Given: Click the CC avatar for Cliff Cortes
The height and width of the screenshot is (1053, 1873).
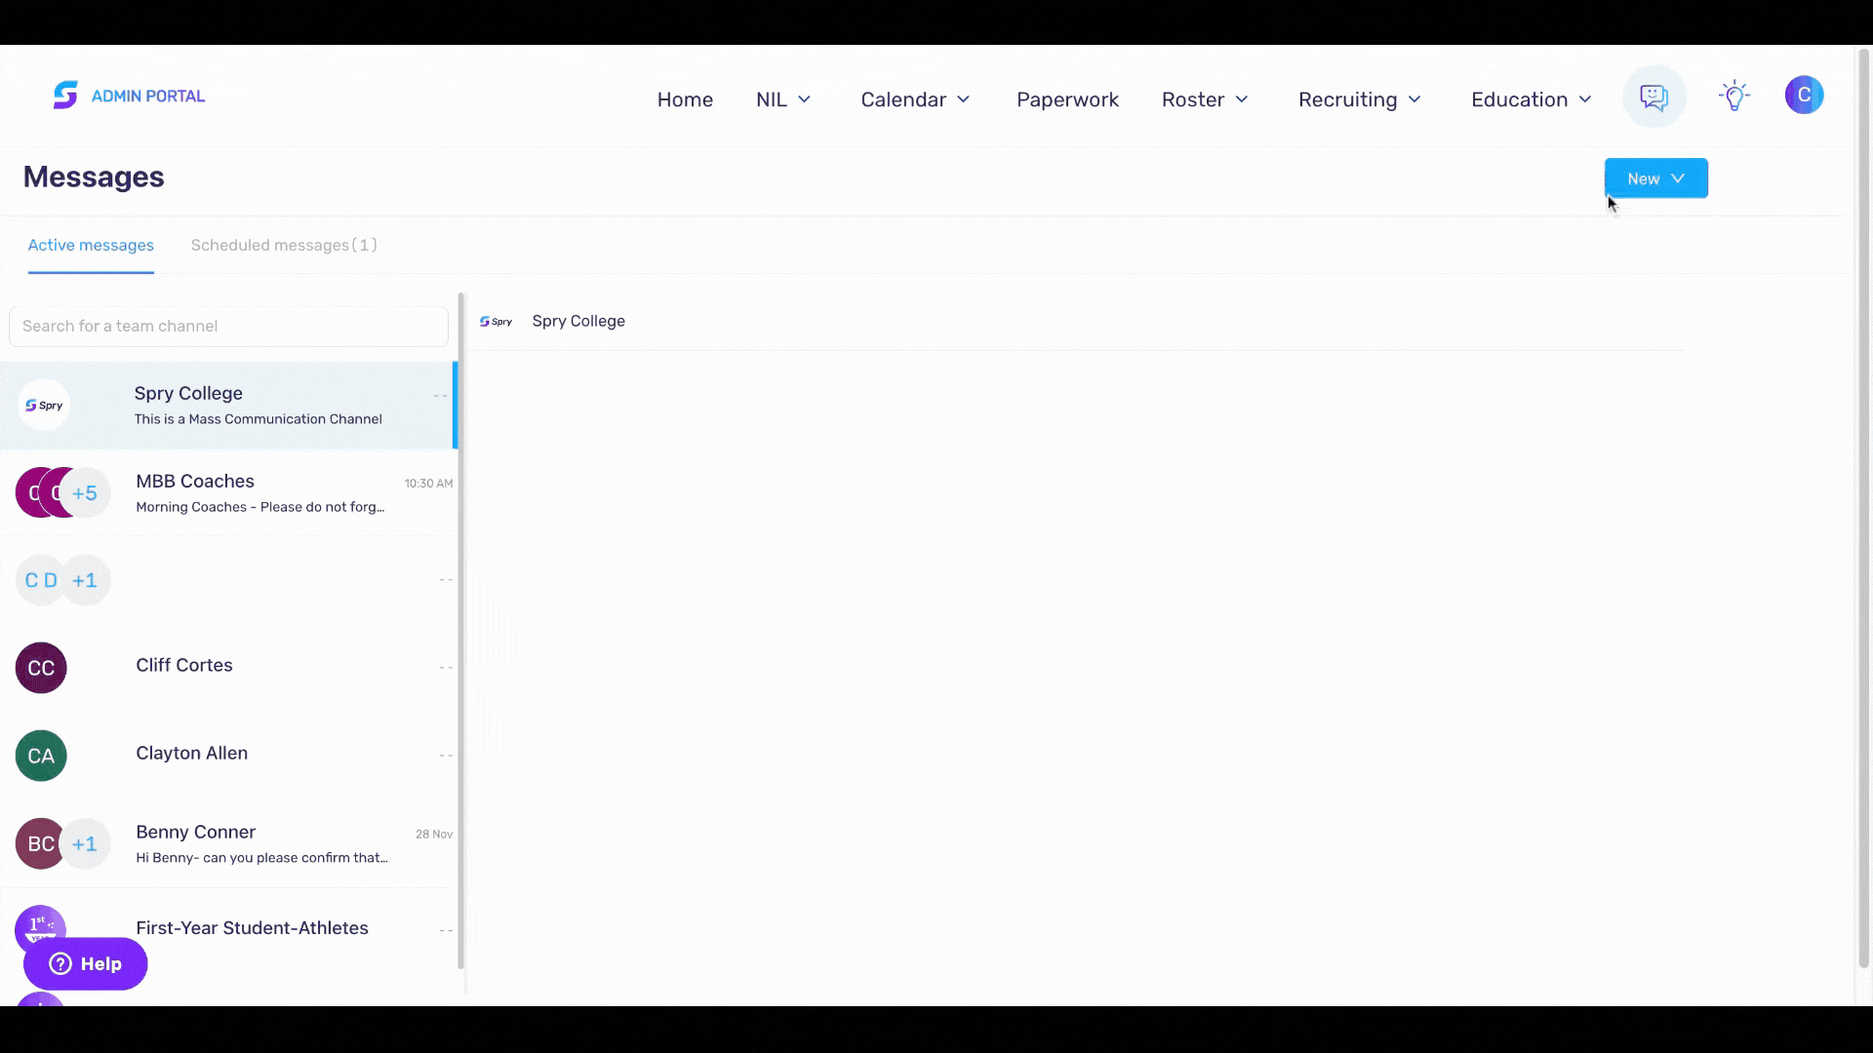Looking at the screenshot, I should pos(41,668).
